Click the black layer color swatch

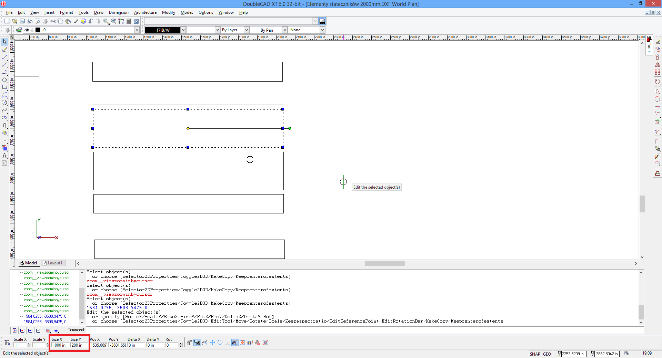[38, 30]
